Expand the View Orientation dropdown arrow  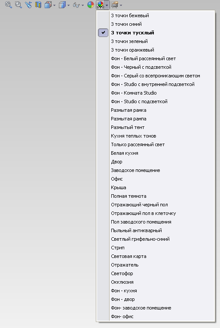click(54, 5)
